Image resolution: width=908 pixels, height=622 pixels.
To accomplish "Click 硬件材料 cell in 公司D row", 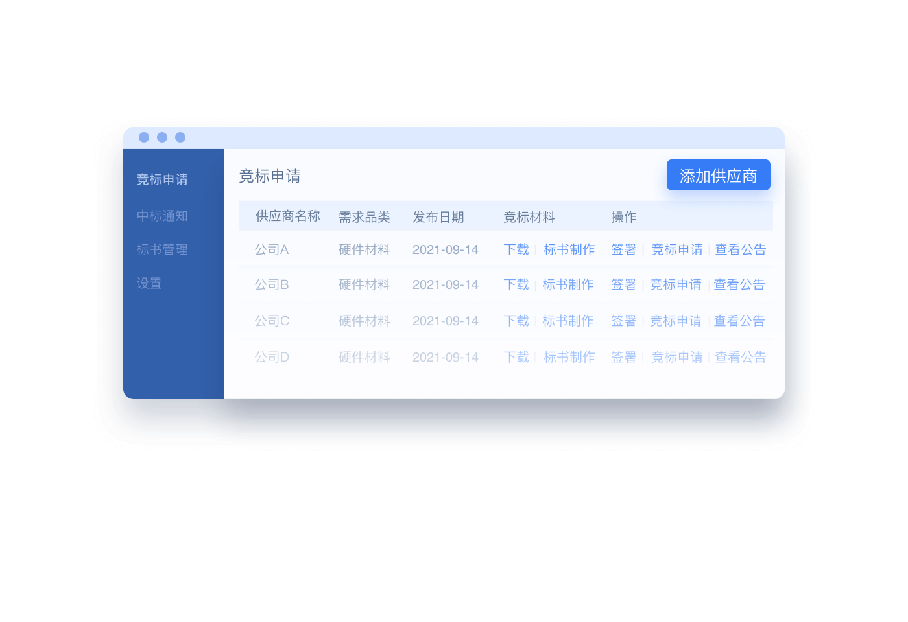I will tap(364, 357).
